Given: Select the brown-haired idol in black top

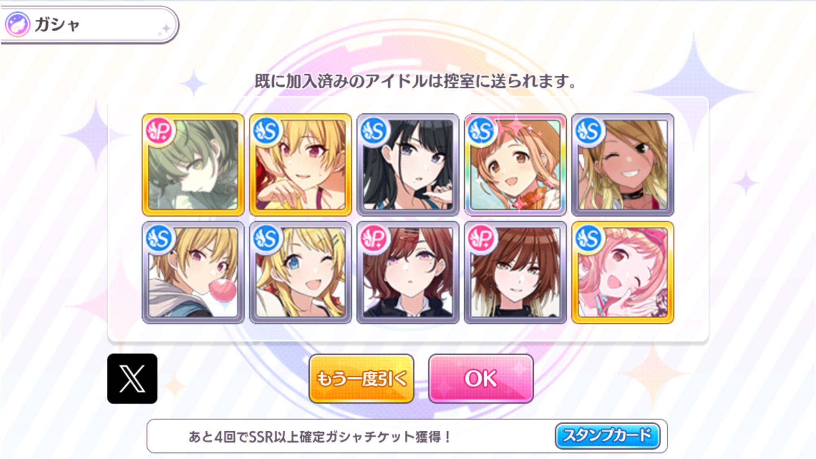Looking at the screenshot, I should [515, 273].
